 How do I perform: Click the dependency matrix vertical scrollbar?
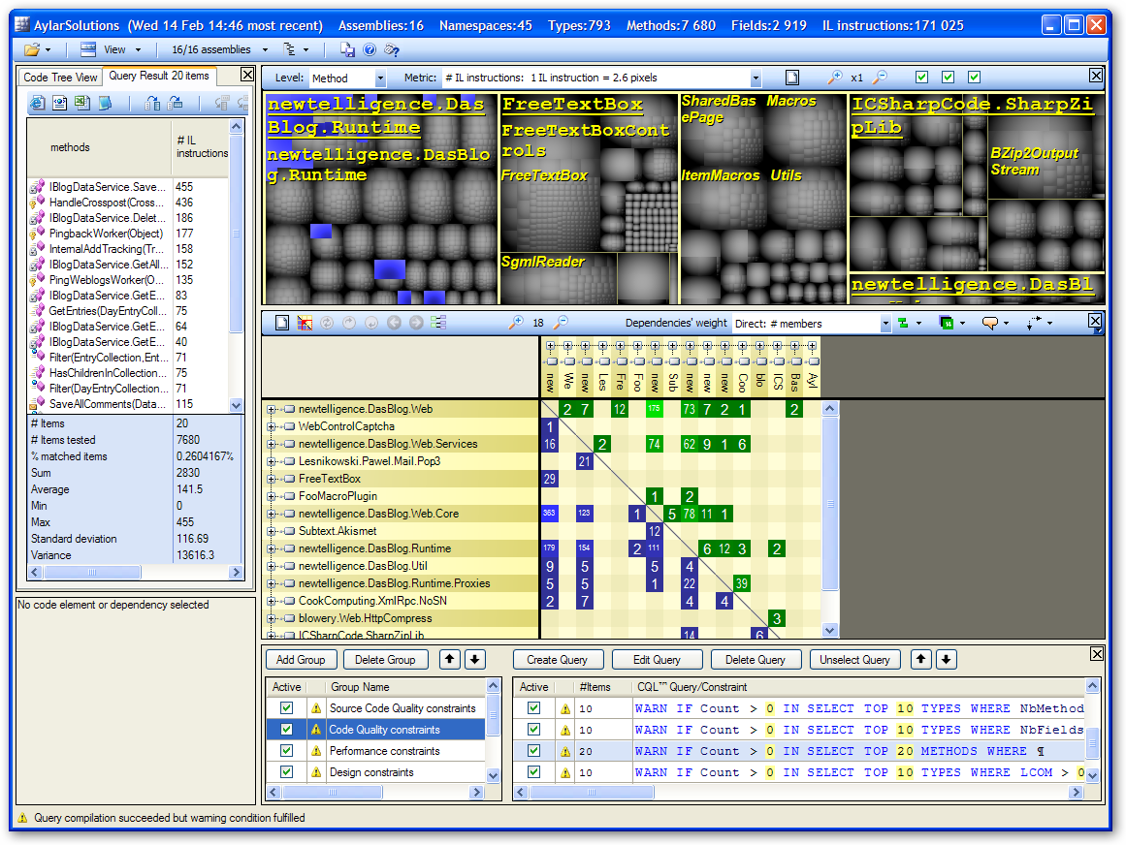(830, 519)
